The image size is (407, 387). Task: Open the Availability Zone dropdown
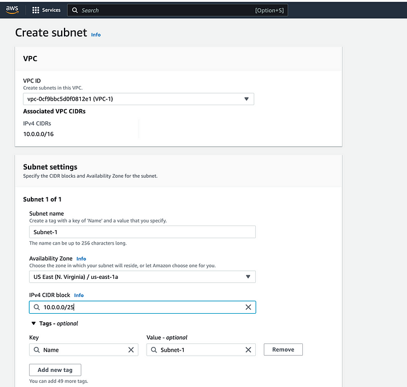tap(142, 277)
